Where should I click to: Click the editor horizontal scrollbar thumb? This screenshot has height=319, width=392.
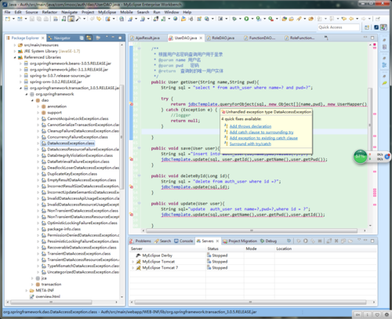252,230
